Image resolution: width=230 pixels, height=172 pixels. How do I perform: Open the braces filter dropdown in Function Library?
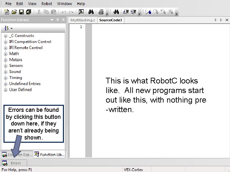pyautogui.click(x=8, y=28)
